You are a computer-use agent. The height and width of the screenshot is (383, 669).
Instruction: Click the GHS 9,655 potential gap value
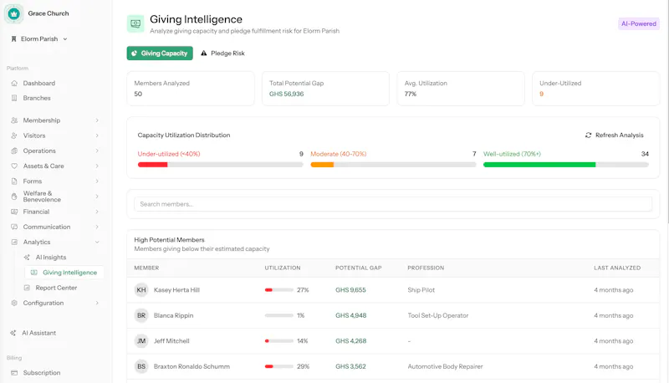pyautogui.click(x=350, y=290)
